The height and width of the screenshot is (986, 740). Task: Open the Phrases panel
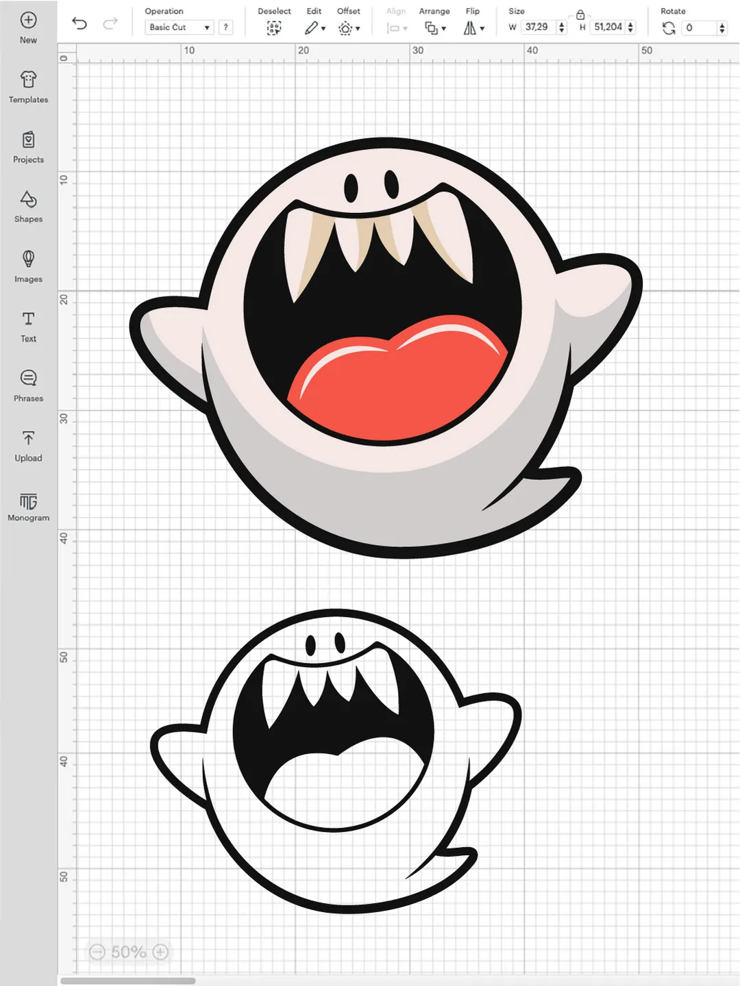coord(28,378)
